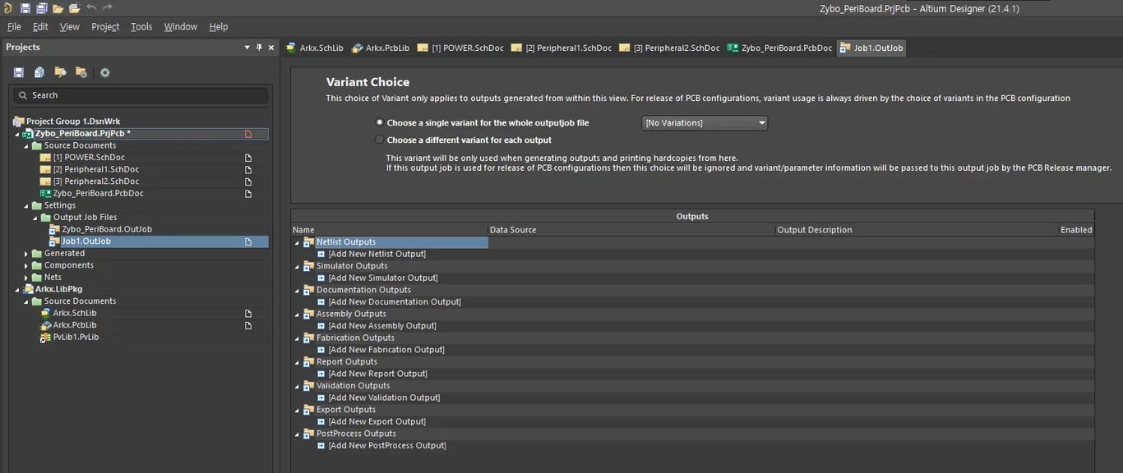1123x473 pixels.
Task: Select [1] POWER.SchDoc in the project tree
Action: [89, 157]
